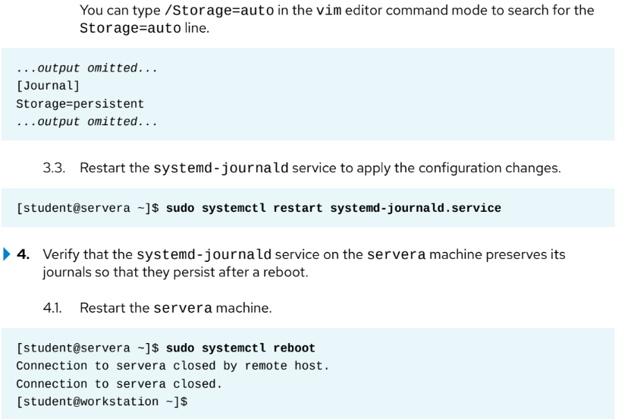Click the step number '4.1.'

click(x=52, y=308)
